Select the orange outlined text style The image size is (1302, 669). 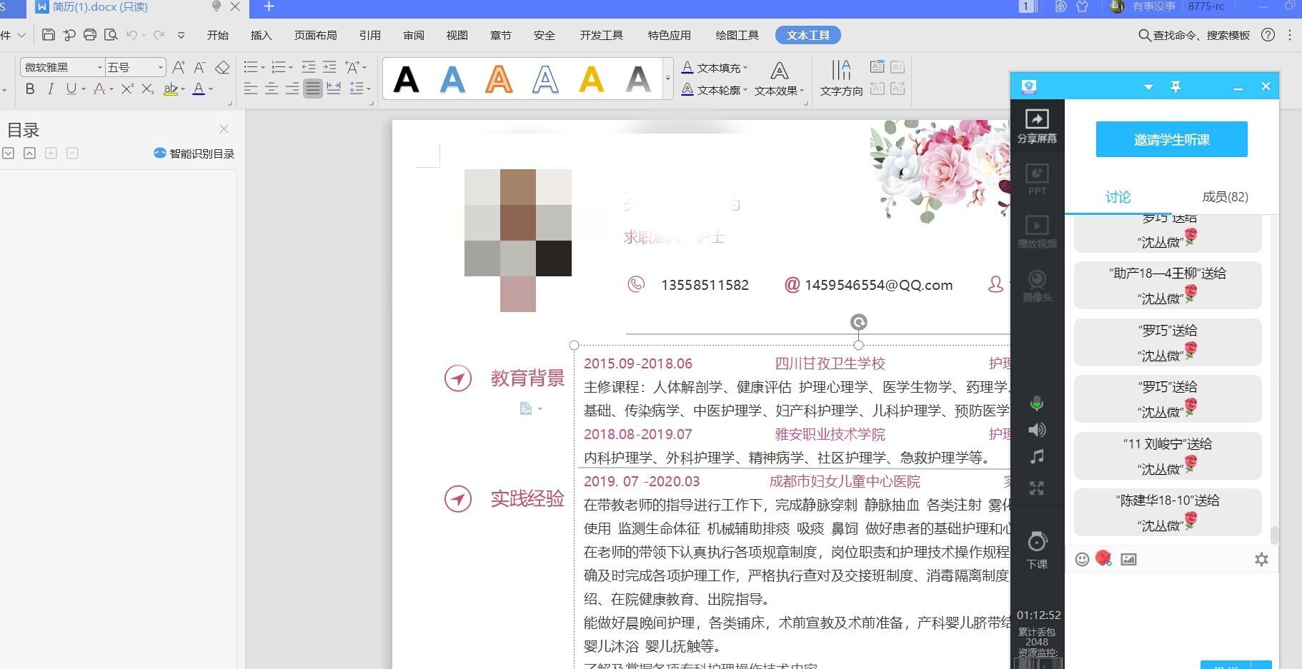(x=499, y=79)
